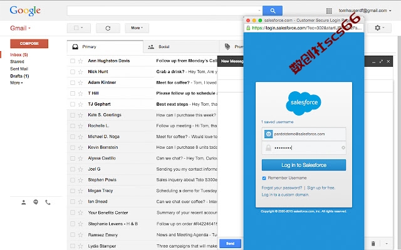Screen dimensions: 401x250
Task: Switch to the Social inbox tab
Action: coord(181,47)
